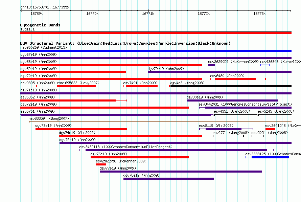Select the esv9395 (Ahn2009) label
The height and width of the screenshot is (202, 301).
[x=38, y=83]
